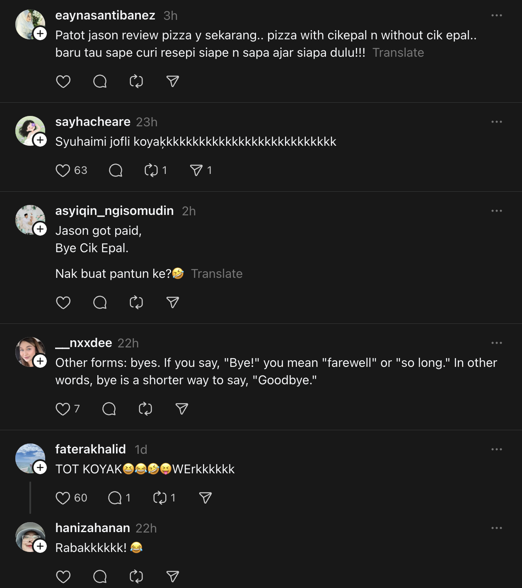Open hanizahanan's profile via username
Screen dimensions: 522x588
coord(93,528)
